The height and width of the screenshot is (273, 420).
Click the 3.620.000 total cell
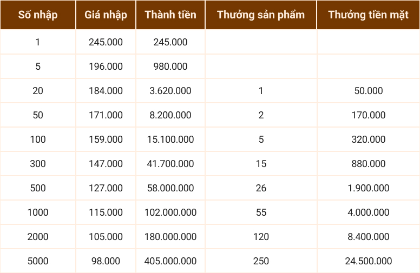[x=170, y=91]
